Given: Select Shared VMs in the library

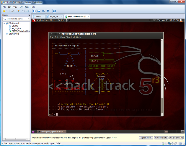Looking at the screenshot, I should pyautogui.click(x=14, y=34).
